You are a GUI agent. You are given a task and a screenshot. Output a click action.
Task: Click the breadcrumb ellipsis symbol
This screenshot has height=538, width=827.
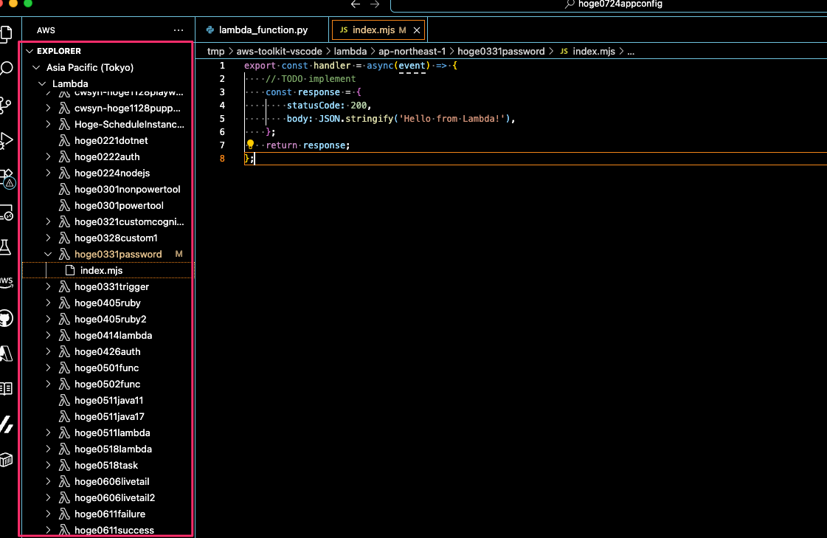[631, 52]
